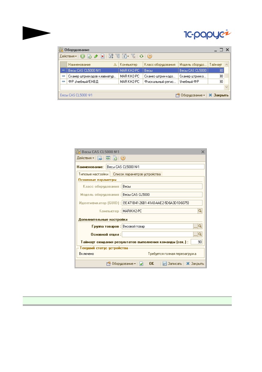Click the red Mark for deletion icon

102,56
